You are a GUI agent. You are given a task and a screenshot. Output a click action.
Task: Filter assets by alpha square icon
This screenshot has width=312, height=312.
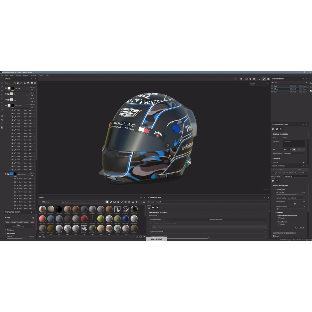[x=114, y=202]
